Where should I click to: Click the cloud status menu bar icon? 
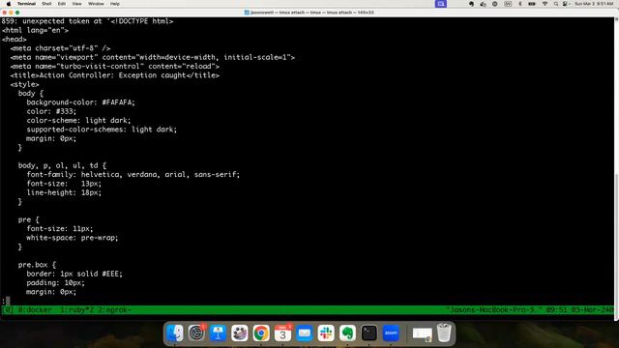[483, 4]
